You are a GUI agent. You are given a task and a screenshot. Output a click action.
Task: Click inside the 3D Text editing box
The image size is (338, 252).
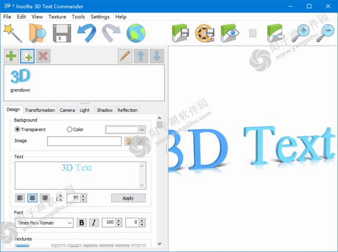[x=77, y=175]
